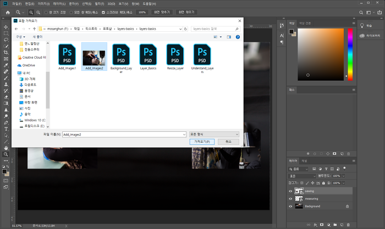Viewport: 385px width, 229px height.
Task: Open the zoom tool preset dropdown arrow
Action: coord(23,12)
